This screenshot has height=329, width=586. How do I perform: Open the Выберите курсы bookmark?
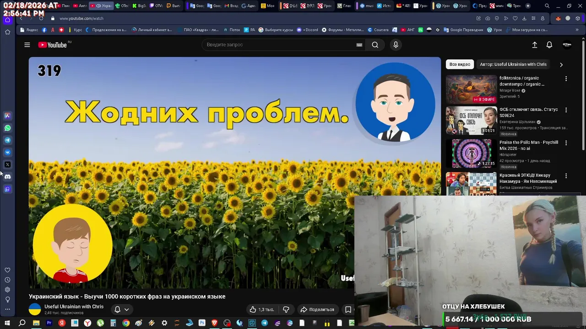tap(276, 30)
